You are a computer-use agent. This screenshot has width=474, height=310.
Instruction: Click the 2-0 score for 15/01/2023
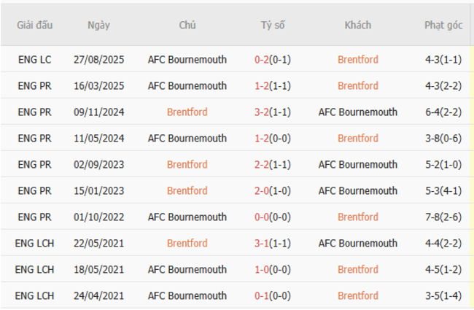[x=263, y=191]
